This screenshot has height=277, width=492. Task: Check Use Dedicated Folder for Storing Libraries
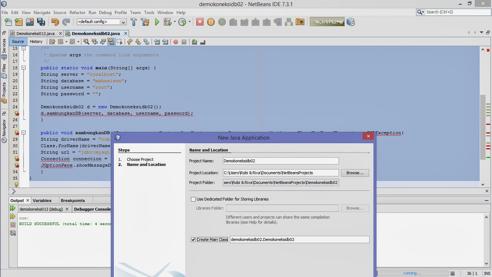193,199
